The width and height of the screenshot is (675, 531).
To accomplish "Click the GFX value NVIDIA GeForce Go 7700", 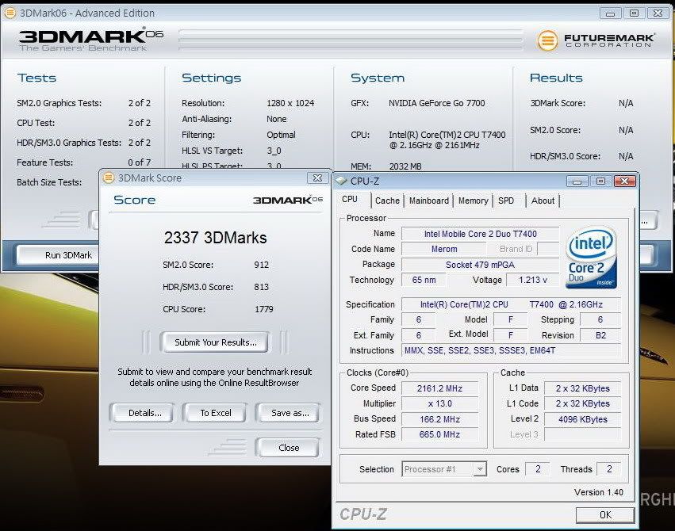I will (x=436, y=103).
